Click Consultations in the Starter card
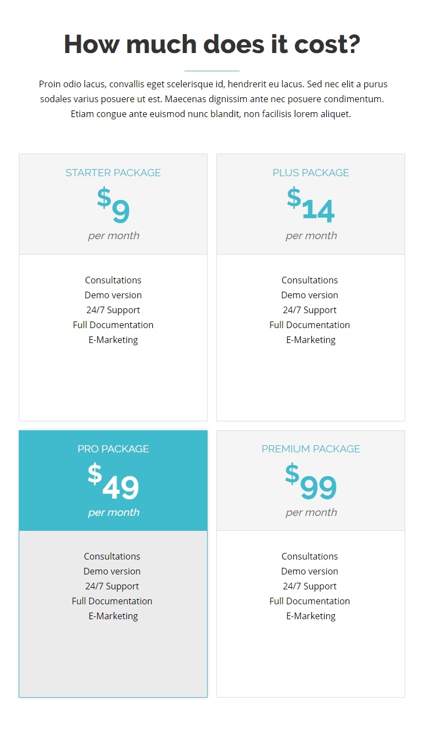Viewport: 424px width, 733px height. point(113,280)
